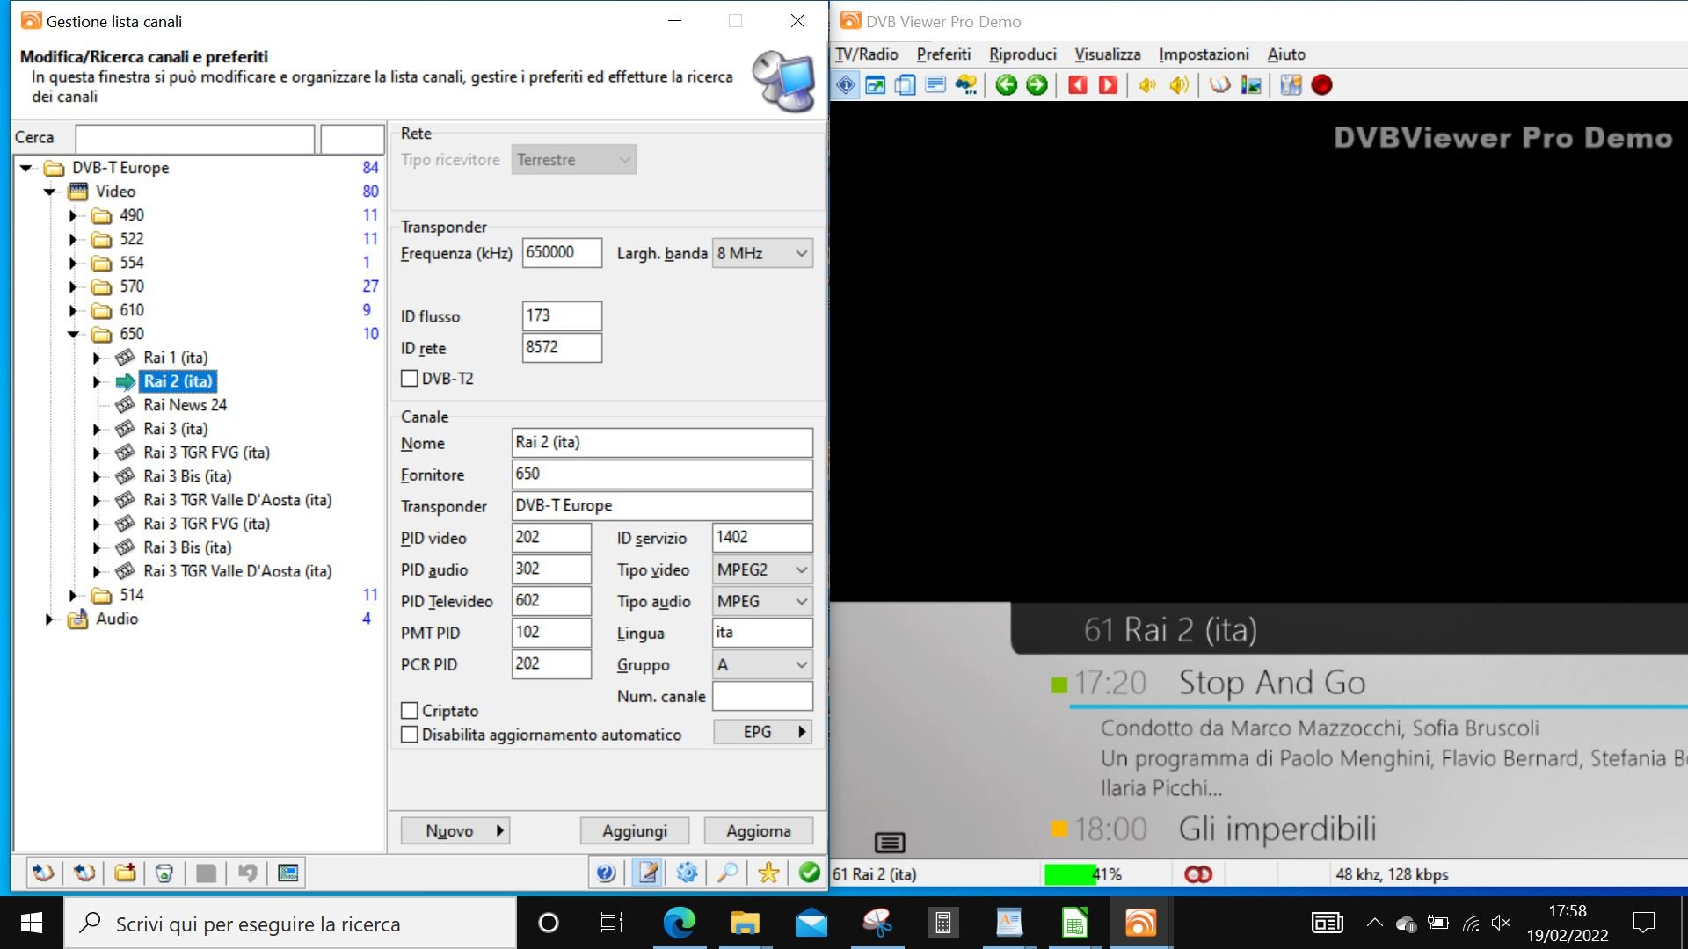Viewport: 1688px width, 949px height.
Task: Enable the DVB-T2 checkbox
Action: (x=410, y=379)
